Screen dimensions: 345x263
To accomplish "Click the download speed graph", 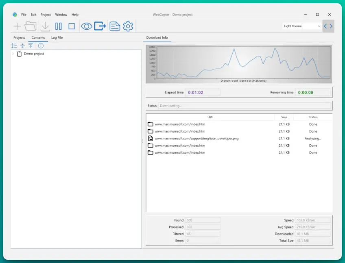I will tap(239, 63).
